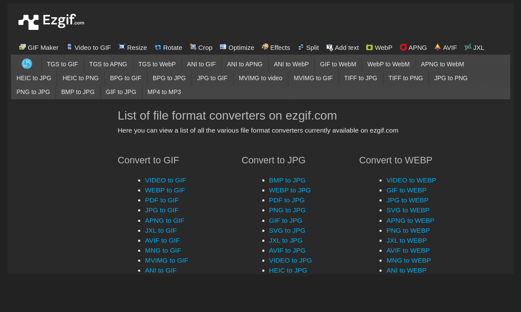
Task: Open the Crop tool
Action: tap(201, 47)
